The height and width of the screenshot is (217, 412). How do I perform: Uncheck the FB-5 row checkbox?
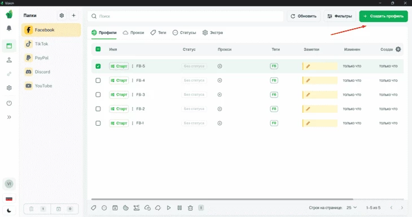coord(98,66)
